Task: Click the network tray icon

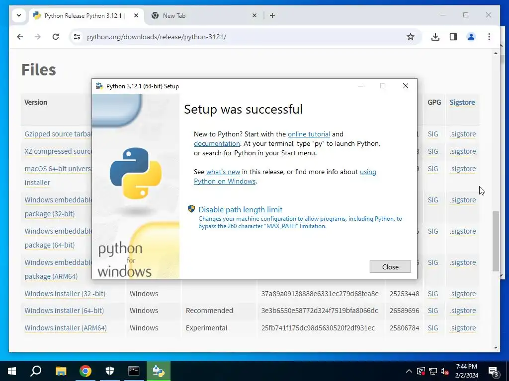Action: [433, 371]
